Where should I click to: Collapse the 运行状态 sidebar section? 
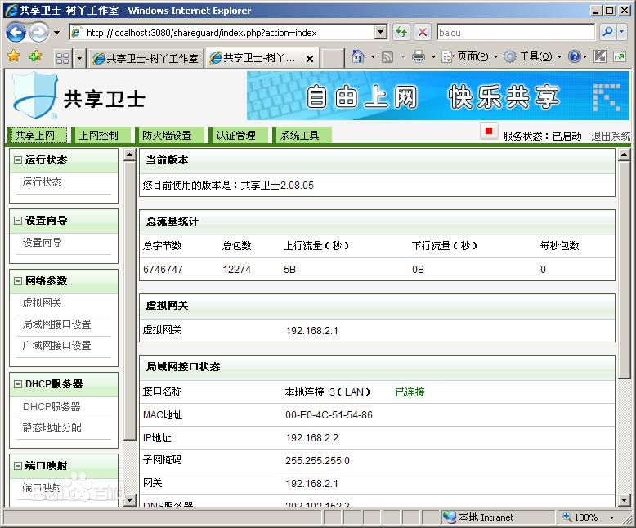click(18, 160)
